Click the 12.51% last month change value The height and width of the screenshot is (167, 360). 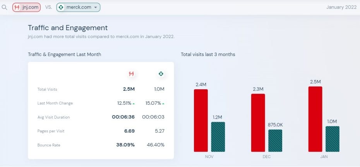pyautogui.click(x=124, y=103)
